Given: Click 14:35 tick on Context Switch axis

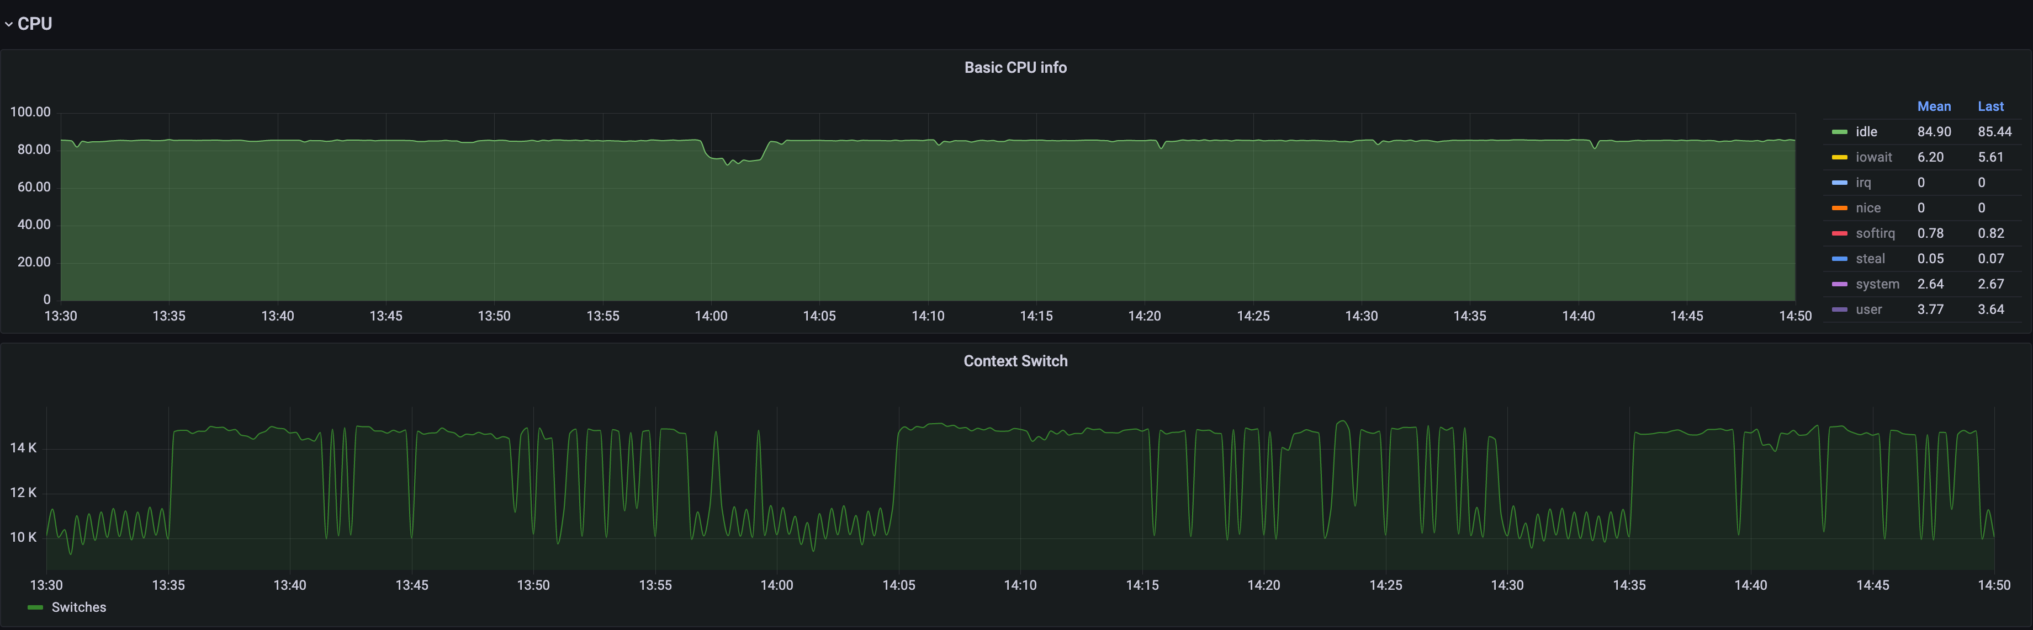Looking at the screenshot, I should click(1629, 585).
